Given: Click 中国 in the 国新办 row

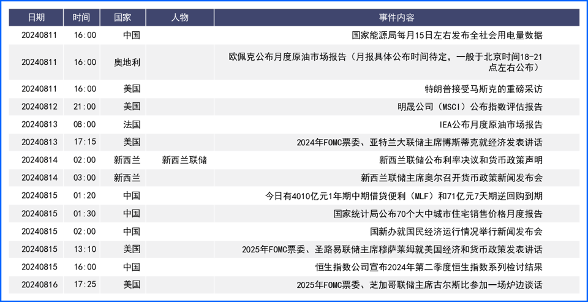Looking at the screenshot, I should coord(132,231).
